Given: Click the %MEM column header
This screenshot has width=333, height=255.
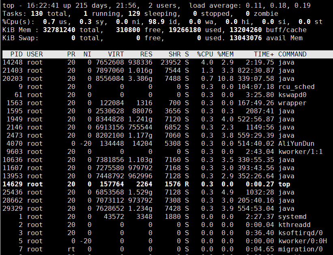Looking at the screenshot, I should (226, 54).
